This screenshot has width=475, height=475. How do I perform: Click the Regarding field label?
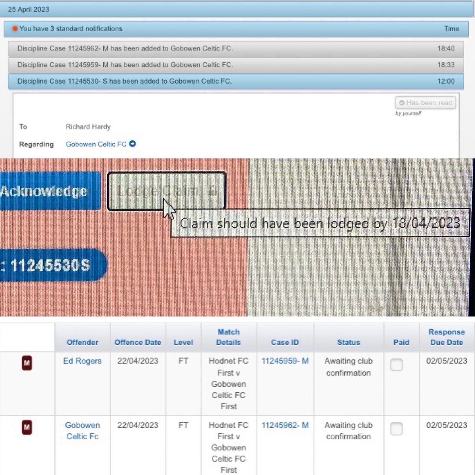36,144
